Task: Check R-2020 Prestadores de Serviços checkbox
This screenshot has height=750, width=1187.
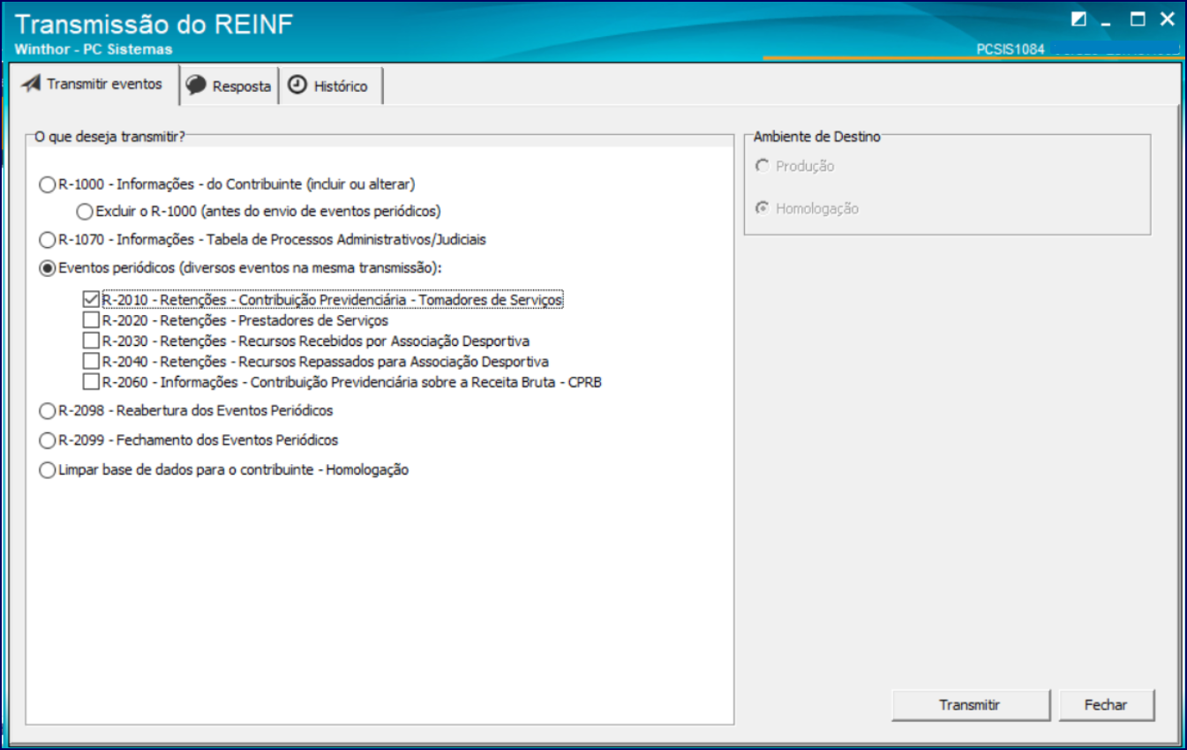Action: click(x=91, y=320)
